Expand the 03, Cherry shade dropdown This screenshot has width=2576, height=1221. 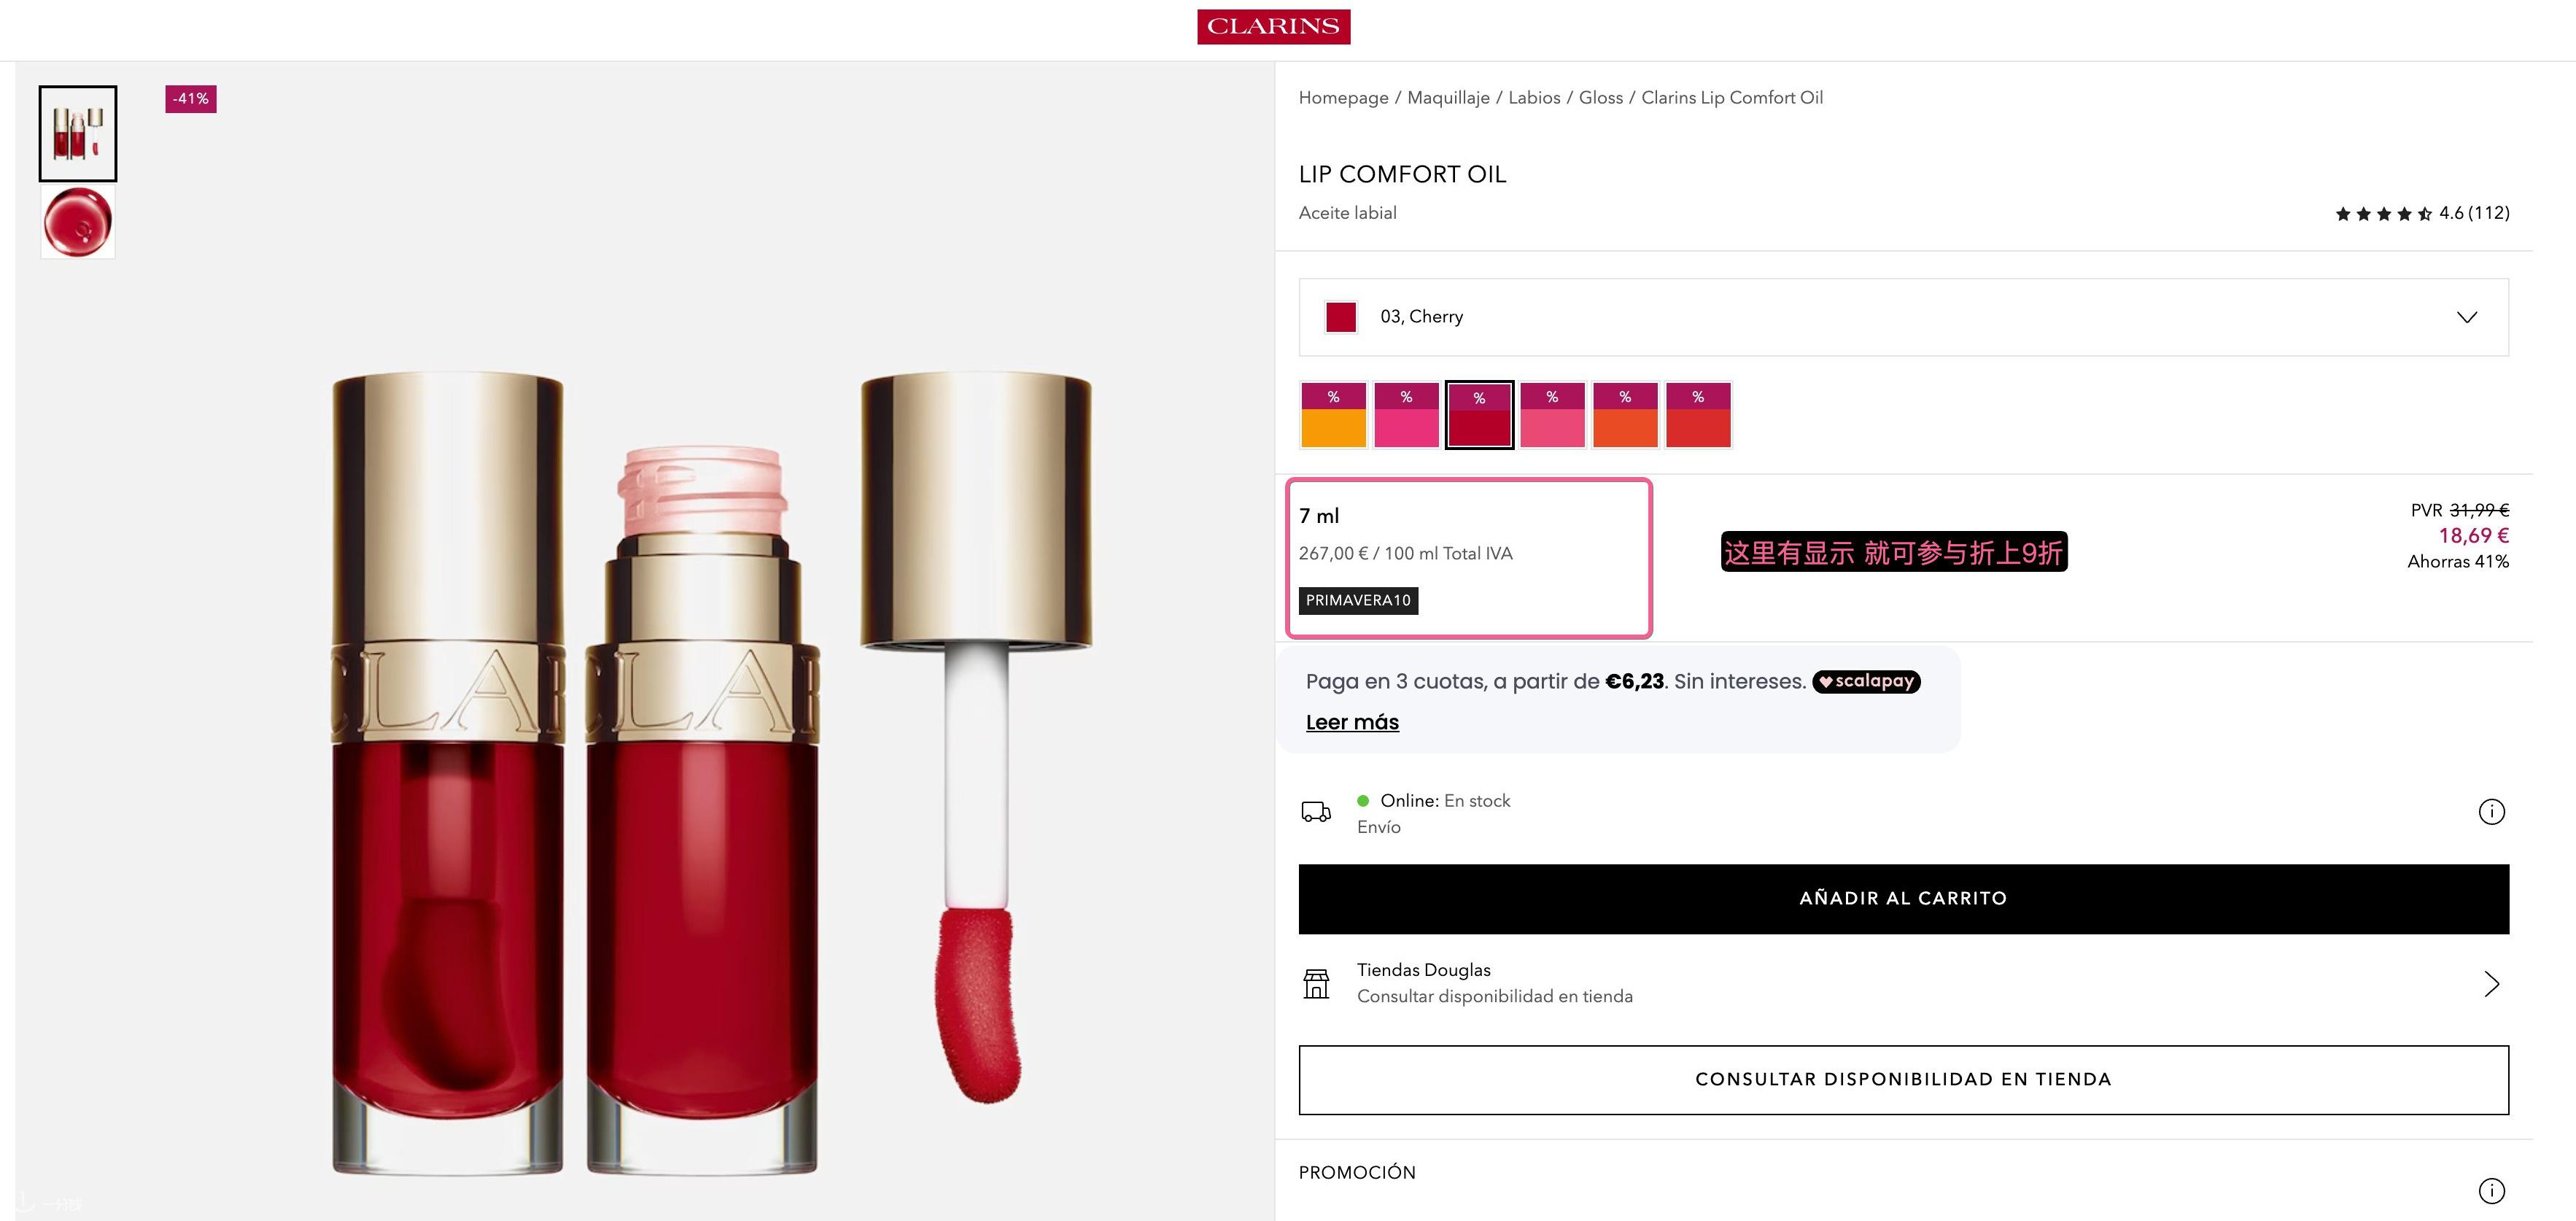pyautogui.click(x=1903, y=317)
